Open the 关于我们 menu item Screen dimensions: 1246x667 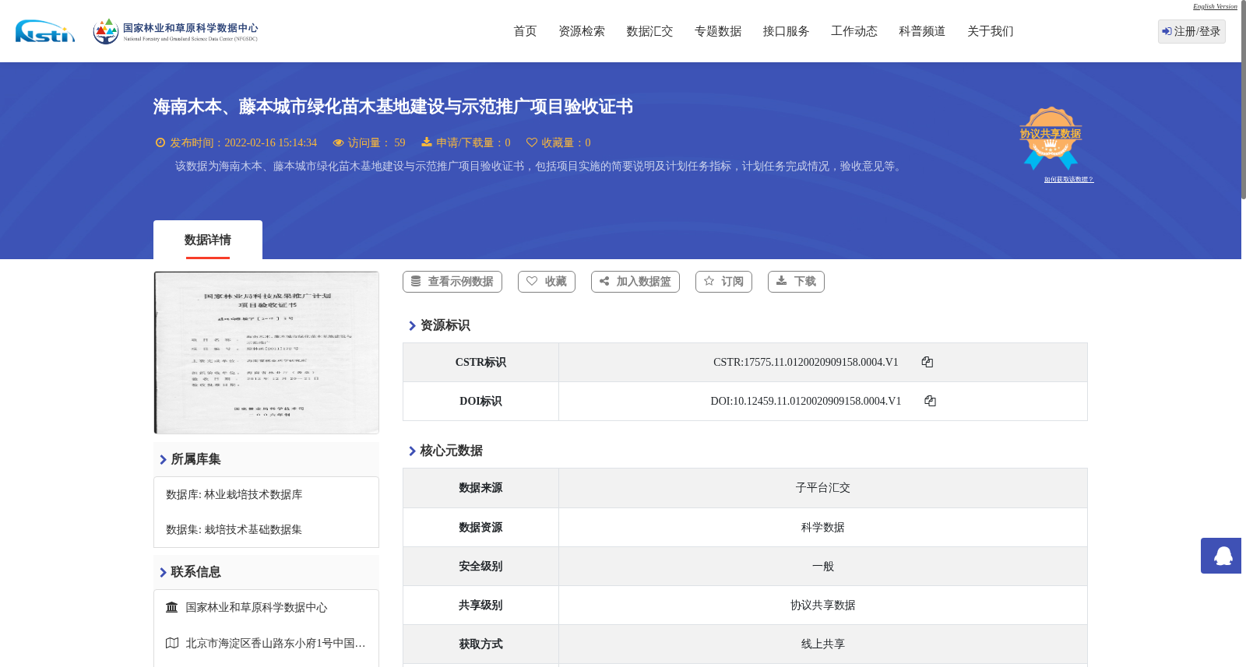click(x=991, y=31)
